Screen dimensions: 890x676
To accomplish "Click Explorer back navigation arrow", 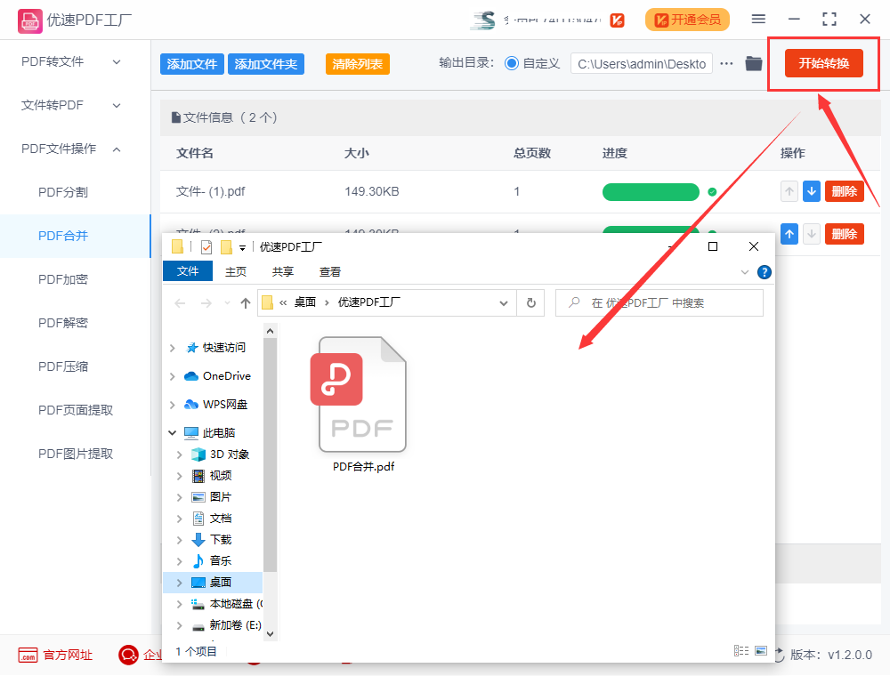I will [x=180, y=303].
